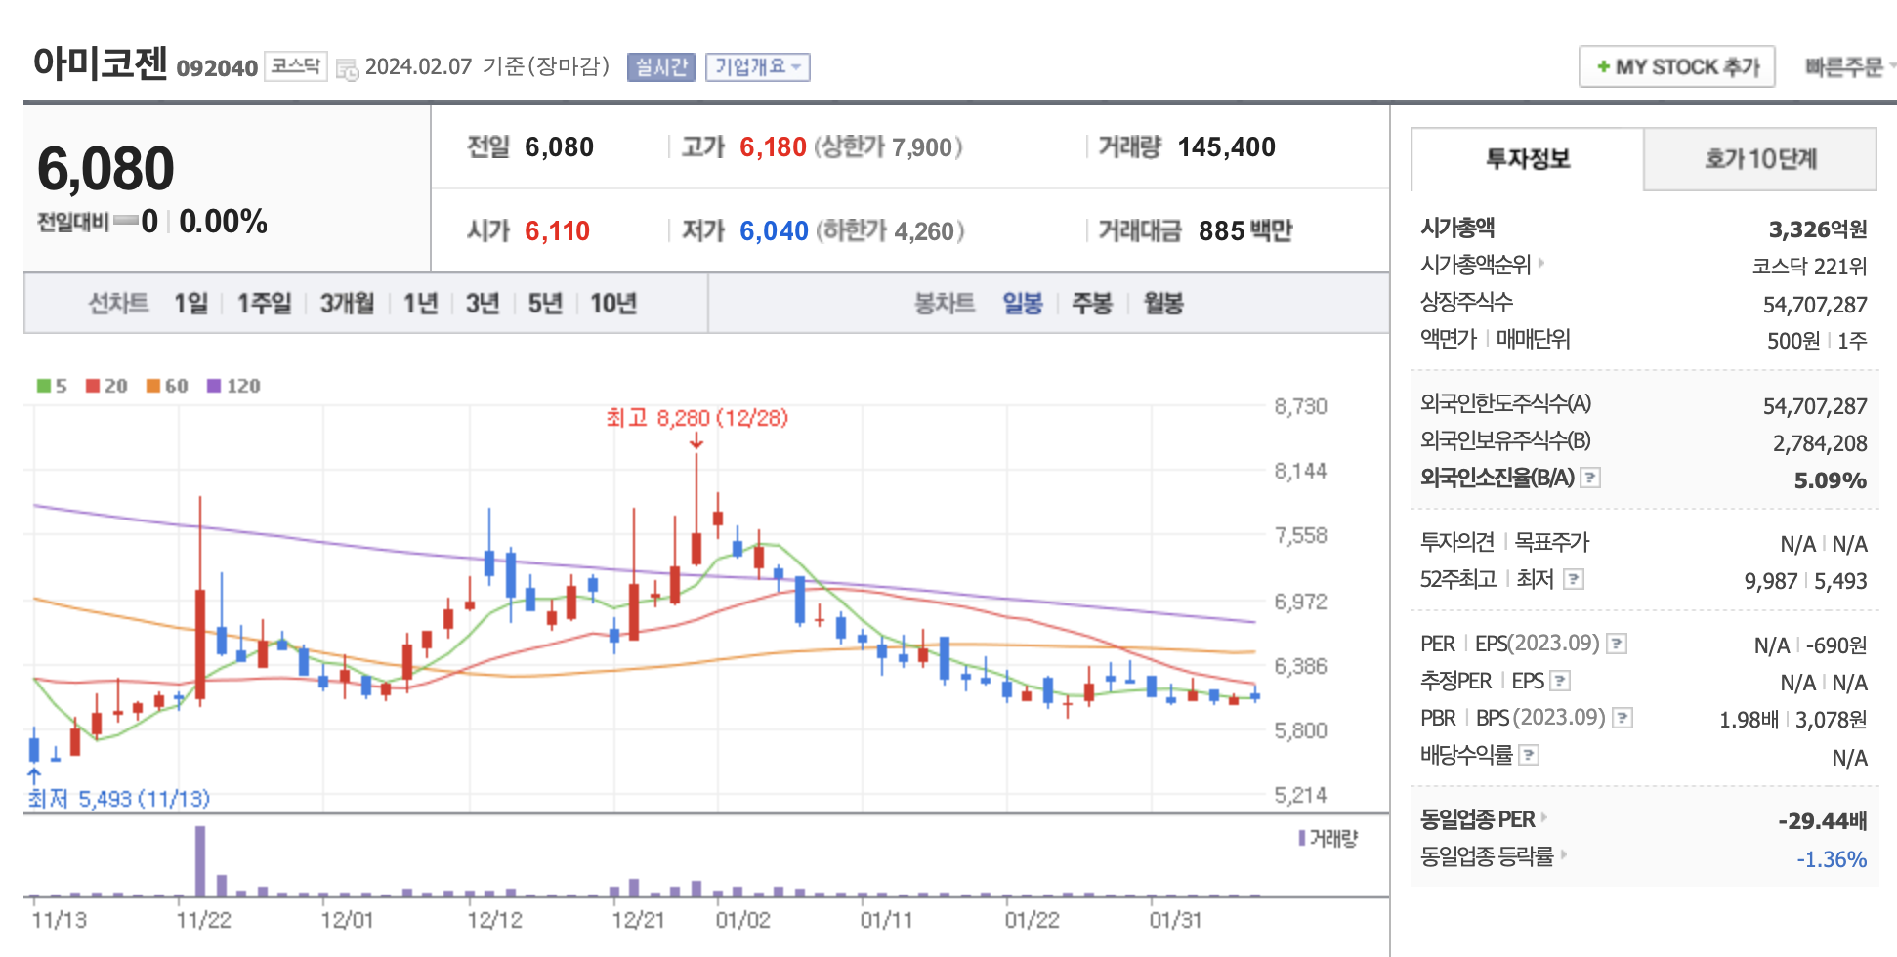Click the 0.00% change rate text

(x=224, y=222)
